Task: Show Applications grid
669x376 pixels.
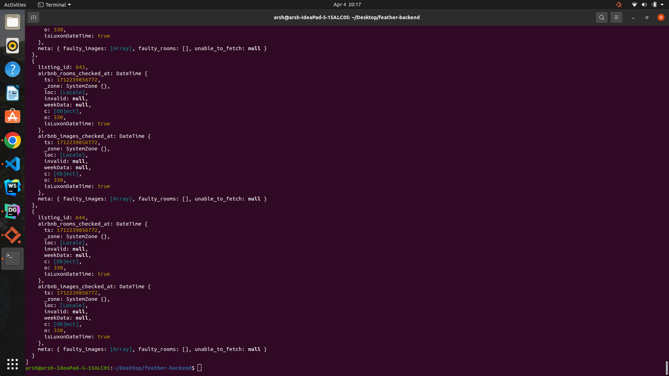Action: (13, 364)
